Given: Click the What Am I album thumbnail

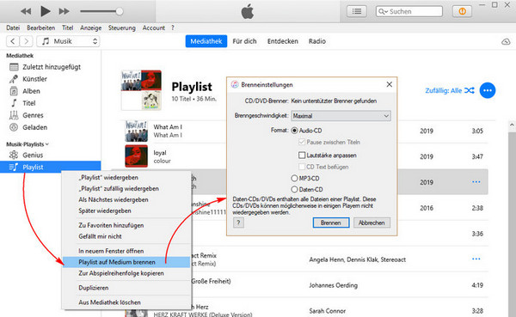Looking at the screenshot, I should [x=136, y=131].
